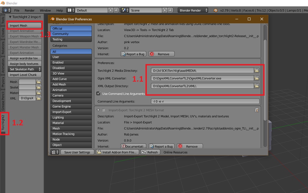Enable the Torchlight 2 MESH format add-on
The height and width of the screenshot is (193, 308).
point(104,110)
